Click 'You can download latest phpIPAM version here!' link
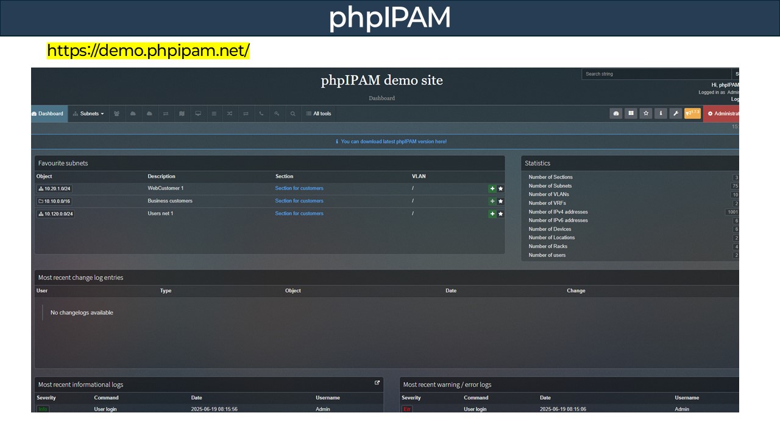Viewport: 780px width, 438px height. point(394,142)
